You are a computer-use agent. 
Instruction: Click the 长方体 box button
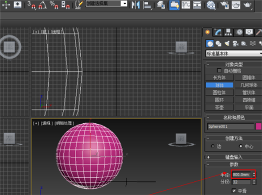point(220,78)
